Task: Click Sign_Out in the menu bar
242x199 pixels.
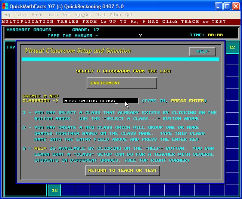Action: coord(83,15)
